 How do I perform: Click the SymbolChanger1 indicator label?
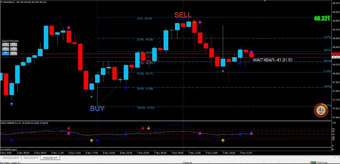point(9,149)
